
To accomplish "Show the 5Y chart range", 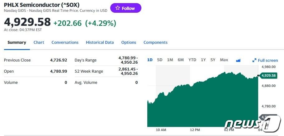I will point(213,60).
